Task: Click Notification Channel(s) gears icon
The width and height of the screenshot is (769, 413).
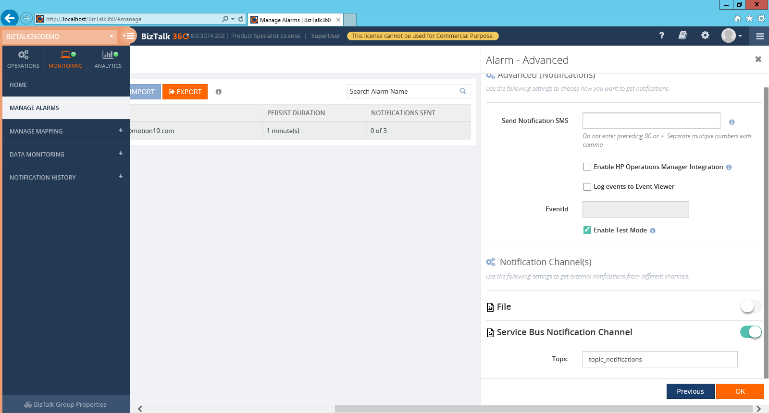Action: point(491,262)
